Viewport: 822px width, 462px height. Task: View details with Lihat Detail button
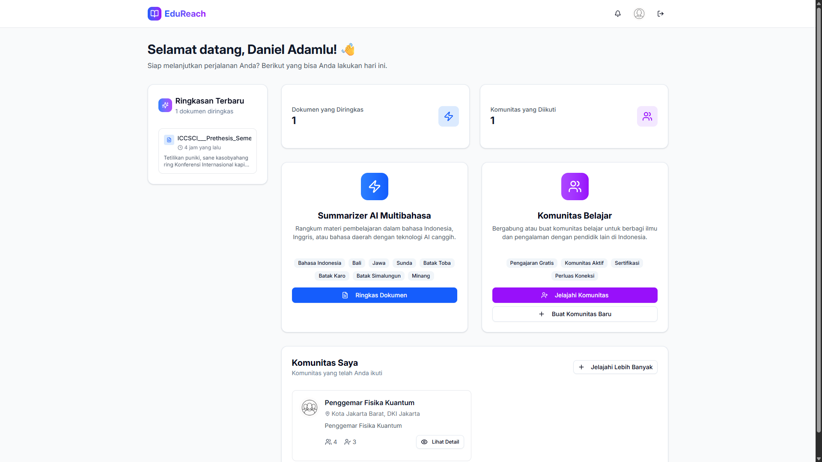[x=440, y=442]
